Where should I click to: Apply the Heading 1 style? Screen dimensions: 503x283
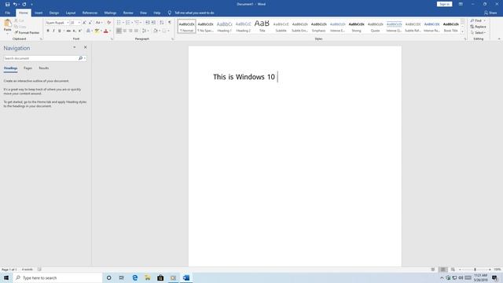point(224,26)
